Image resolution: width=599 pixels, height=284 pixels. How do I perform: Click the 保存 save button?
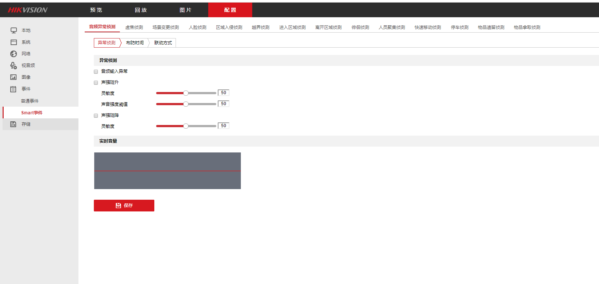coord(124,206)
